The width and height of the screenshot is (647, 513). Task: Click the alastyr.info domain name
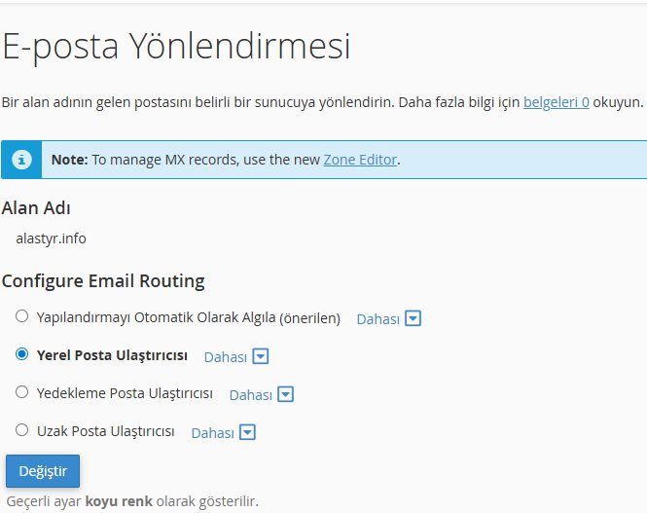tap(51, 238)
